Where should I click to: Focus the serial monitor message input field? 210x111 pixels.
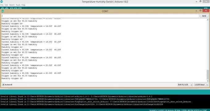point(100,16)
